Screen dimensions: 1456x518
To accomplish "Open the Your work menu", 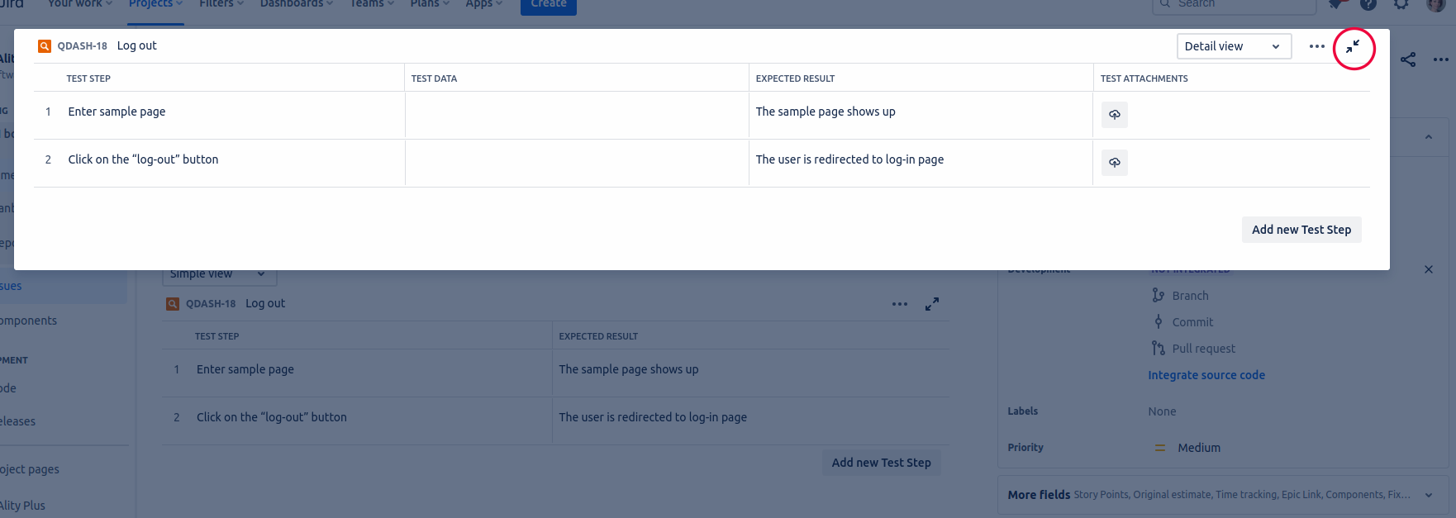I will pyautogui.click(x=80, y=4).
